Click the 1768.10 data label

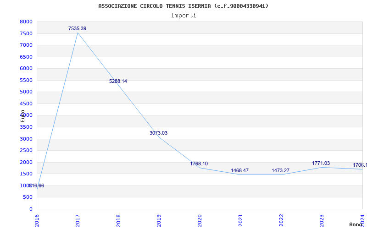199,164
